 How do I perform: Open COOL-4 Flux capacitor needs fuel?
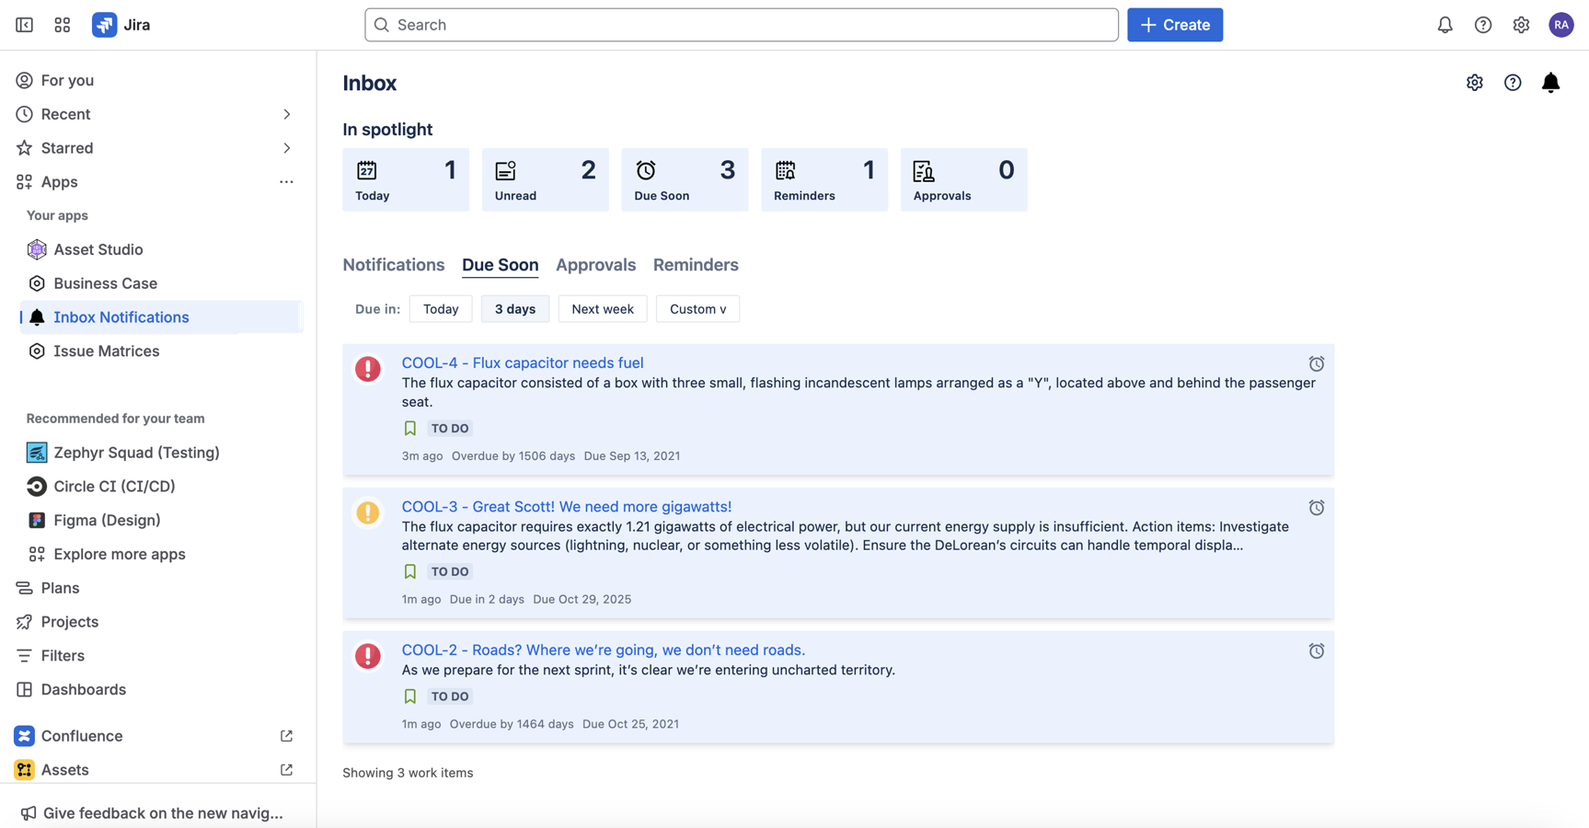(523, 363)
